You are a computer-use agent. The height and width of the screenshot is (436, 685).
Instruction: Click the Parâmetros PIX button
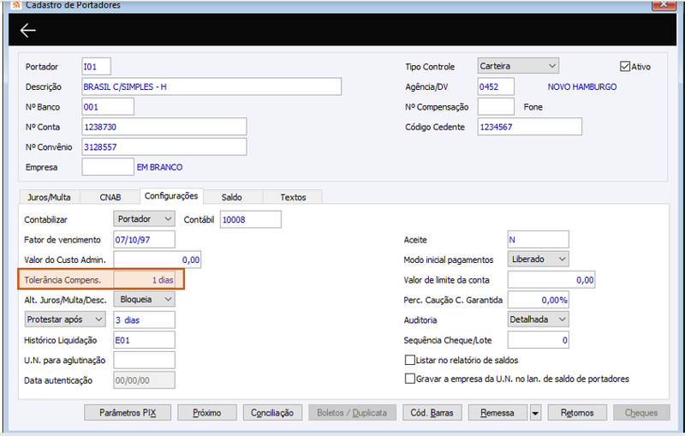128,412
